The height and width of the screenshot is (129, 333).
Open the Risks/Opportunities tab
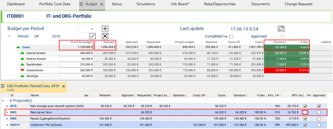coord(220,4)
